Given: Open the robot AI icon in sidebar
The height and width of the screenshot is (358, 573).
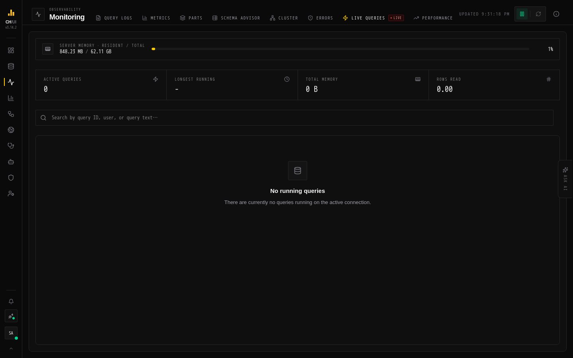Looking at the screenshot, I should coord(11,162).
